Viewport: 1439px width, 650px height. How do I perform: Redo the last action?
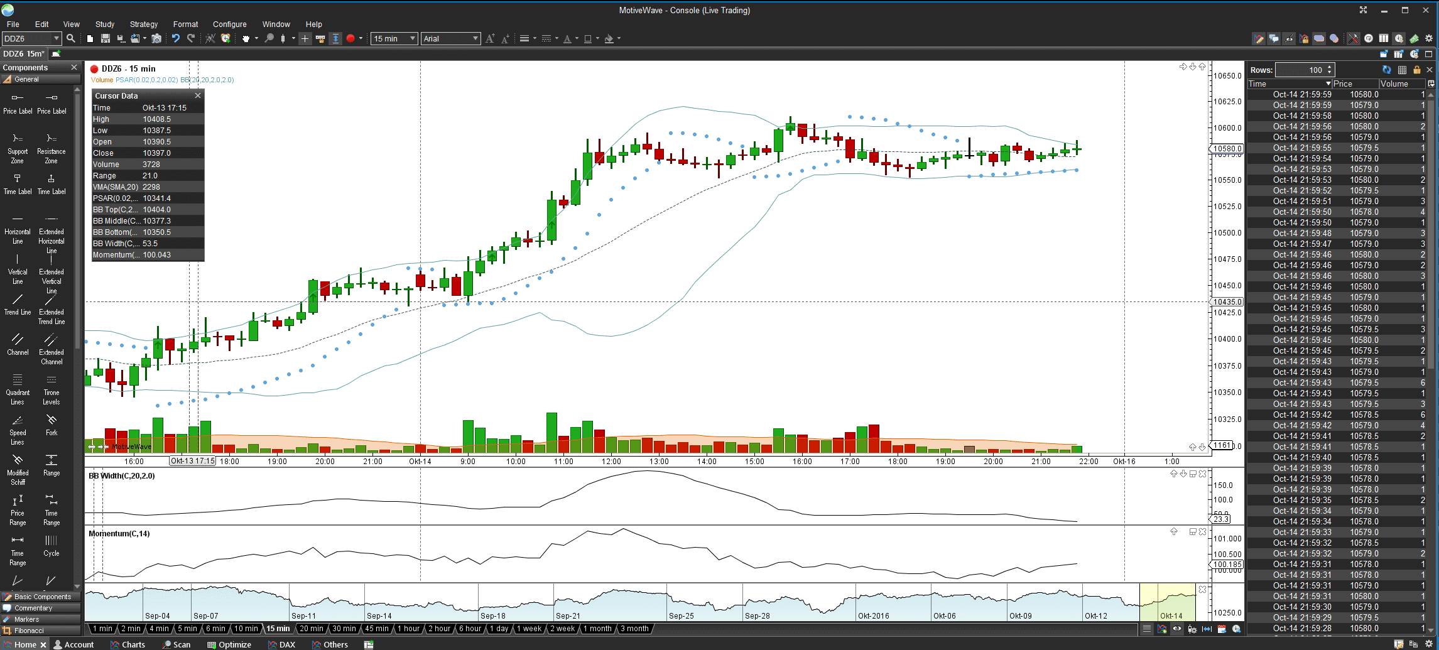(191, 38)
